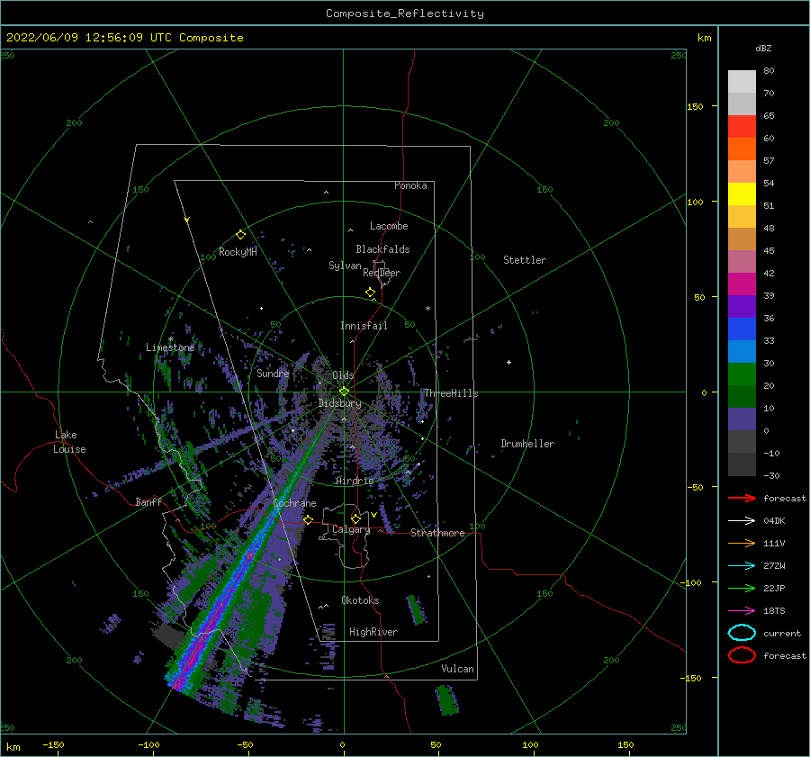The width and height of the screenshot is (810, 757).
Task: Click the Banff town label
Action: click(x=148, y=501)
